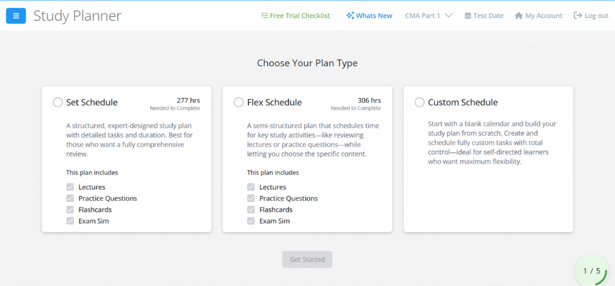
Task: Click the Study Planner page title
Action: point(77,16)
